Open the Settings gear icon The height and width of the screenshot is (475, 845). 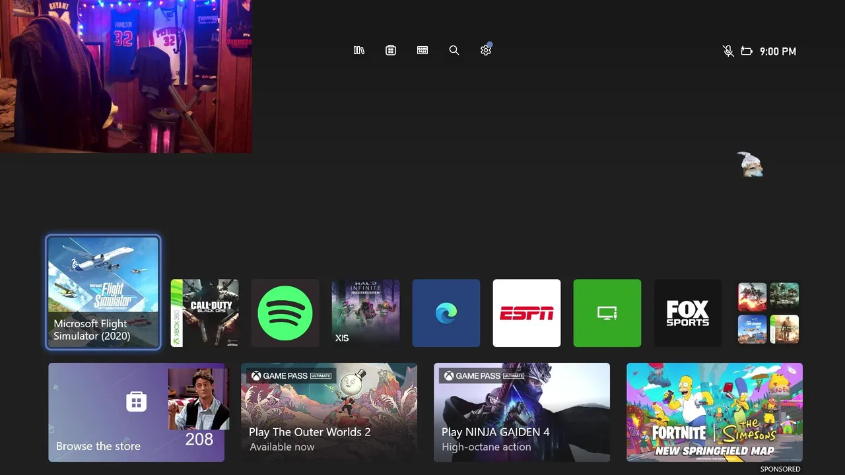[486, 50]
